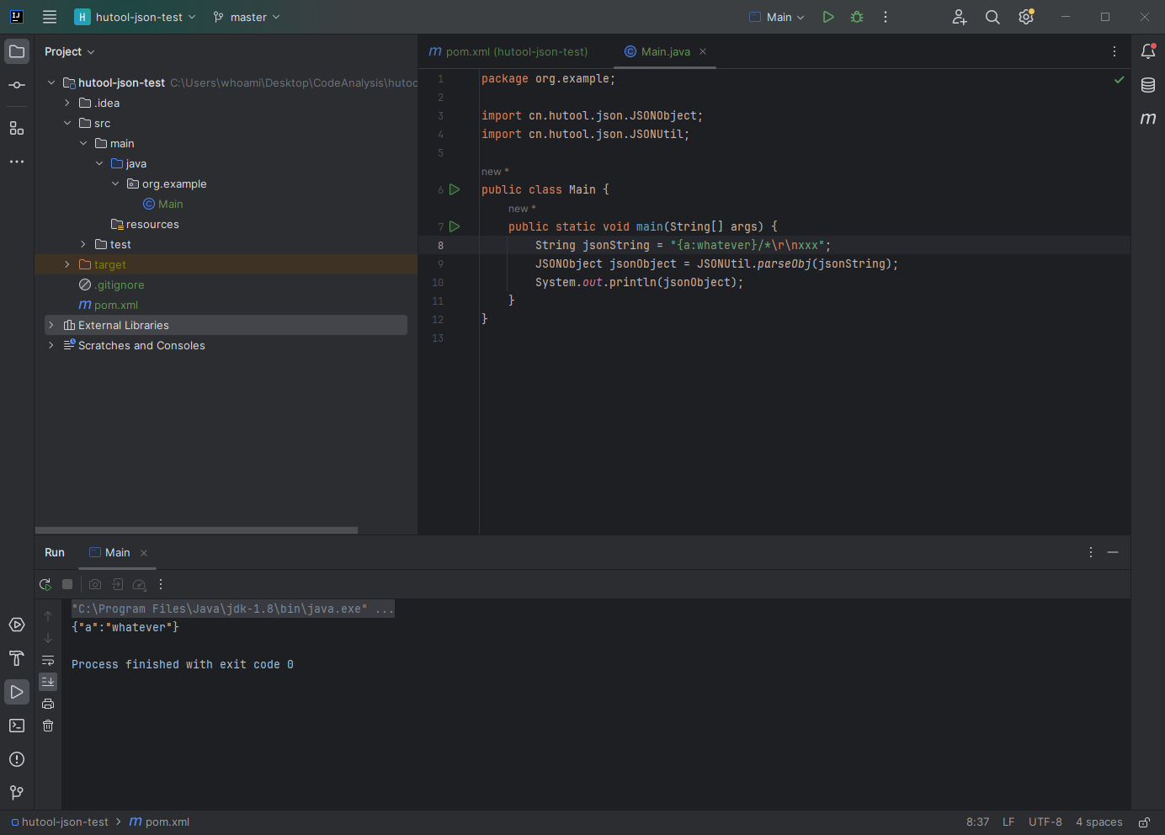Click run gutter arrow beside main method
1165x835 pixels.
pos(455,226)
